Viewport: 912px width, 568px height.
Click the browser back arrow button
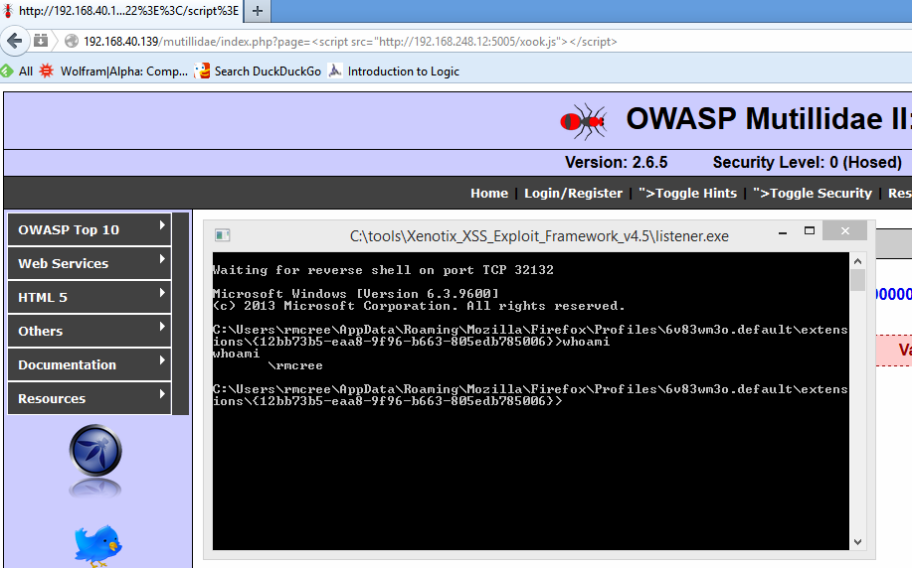(15, 41)
